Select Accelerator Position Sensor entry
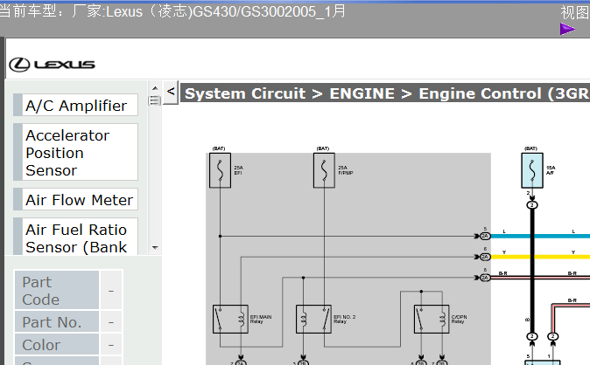This screenshot has height=365, width=590. pos(75,152)
